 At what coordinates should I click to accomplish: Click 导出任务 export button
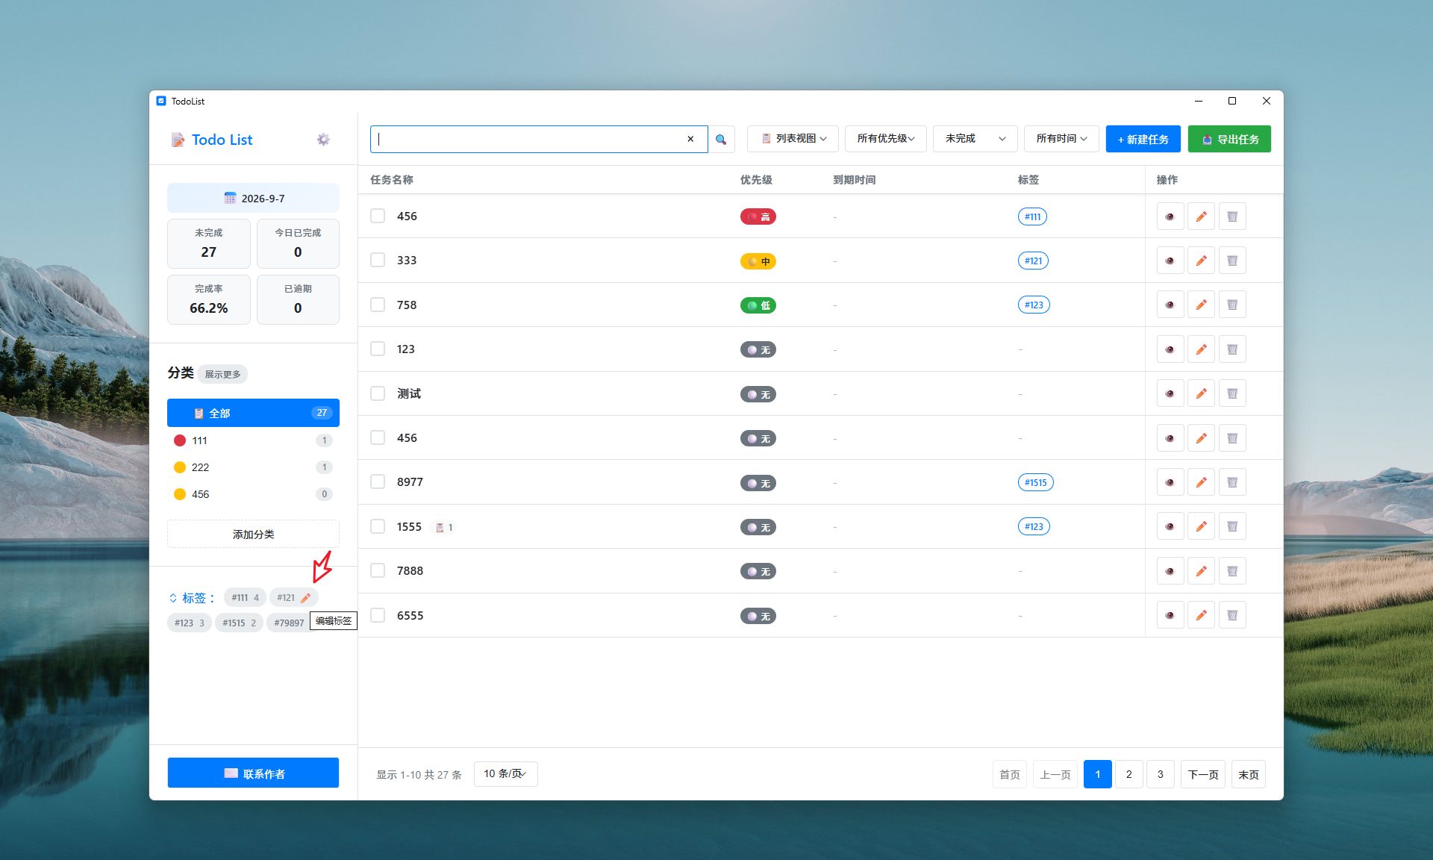pos(1229,139)
